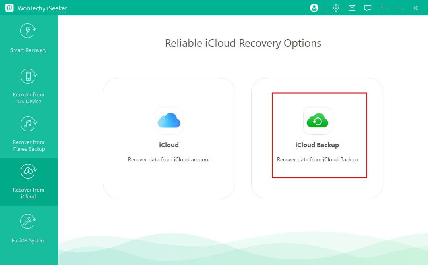Choose the iCloud Backup recovery option card

[x=317, y=138]
